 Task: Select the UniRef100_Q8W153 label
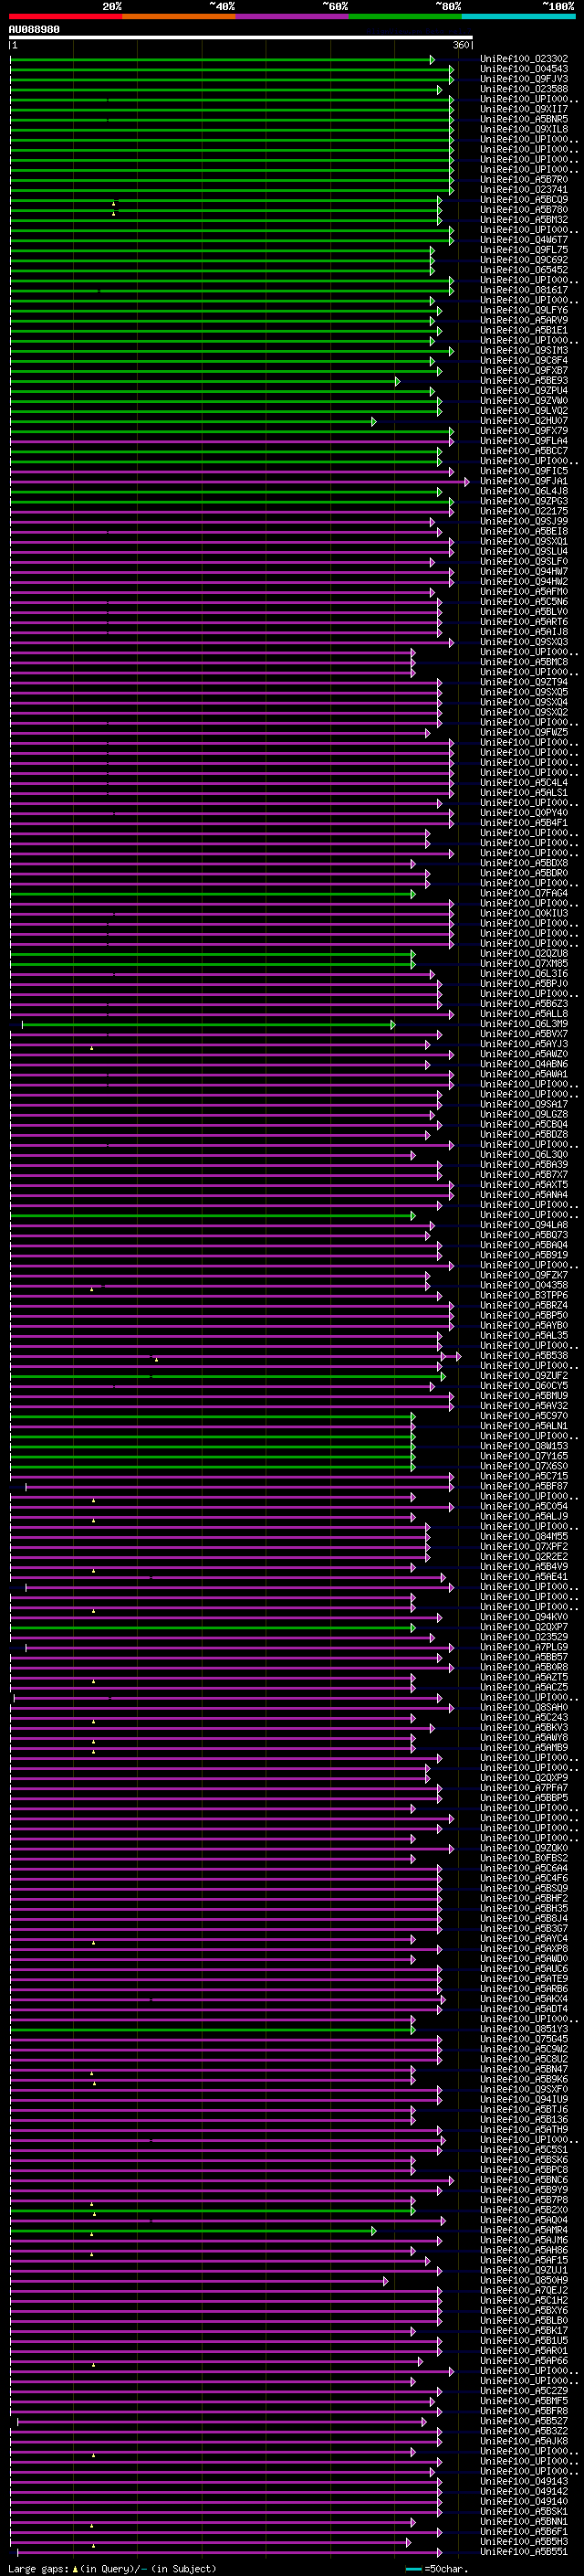tap(524, 1447)
